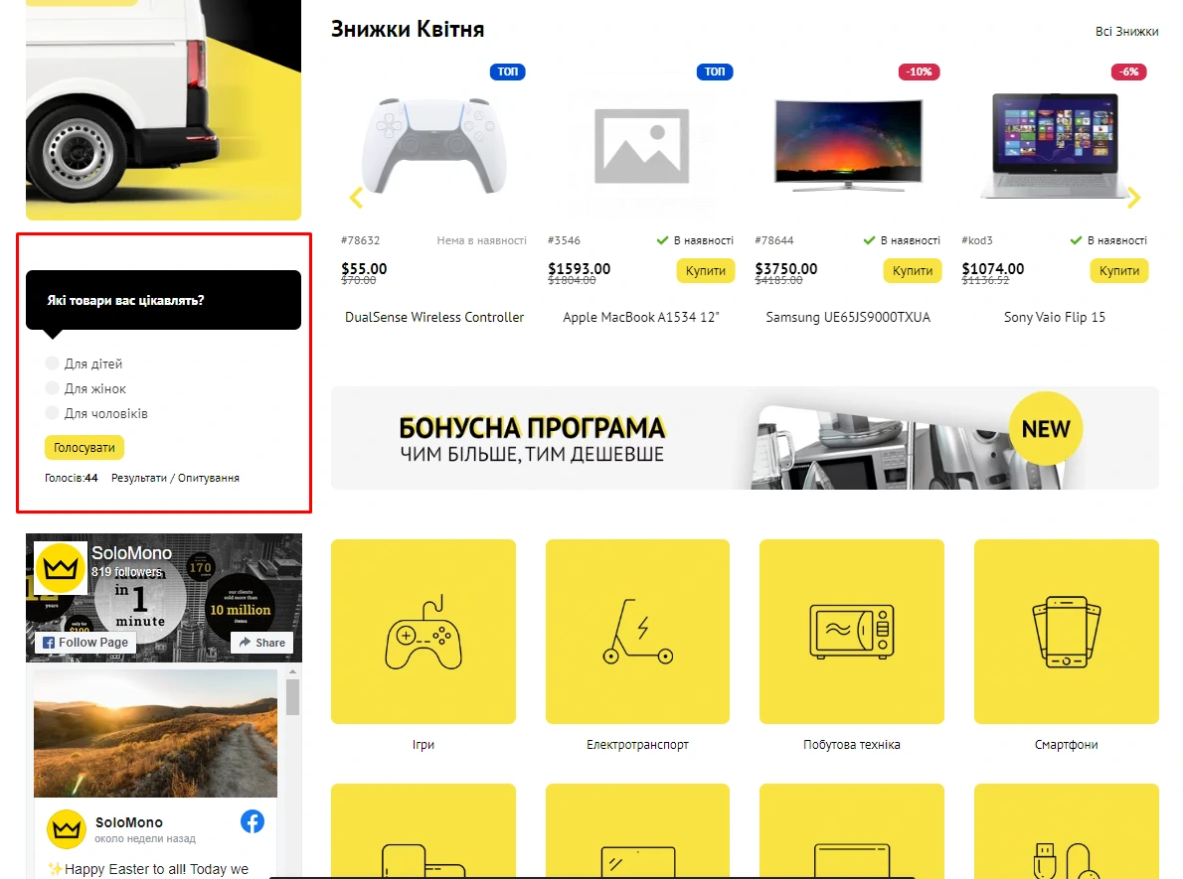This screenshot has width=1183, height=879.
Task: Click the Ігри gamepad category icon
Action: point(422,632)
